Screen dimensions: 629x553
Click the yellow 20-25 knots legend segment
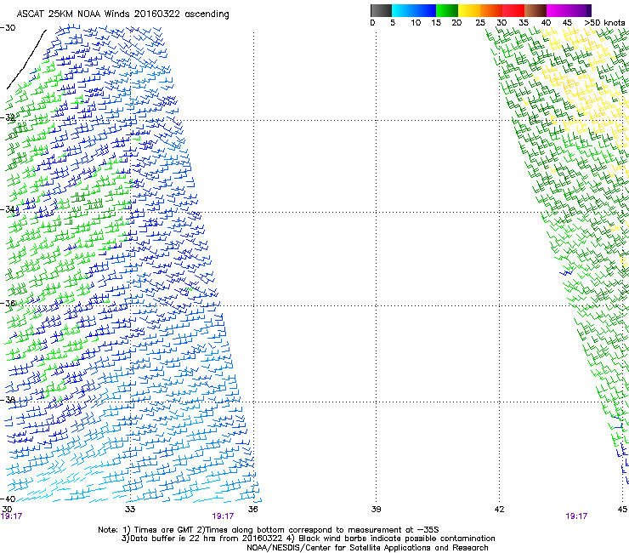click(x=469, y=10)
